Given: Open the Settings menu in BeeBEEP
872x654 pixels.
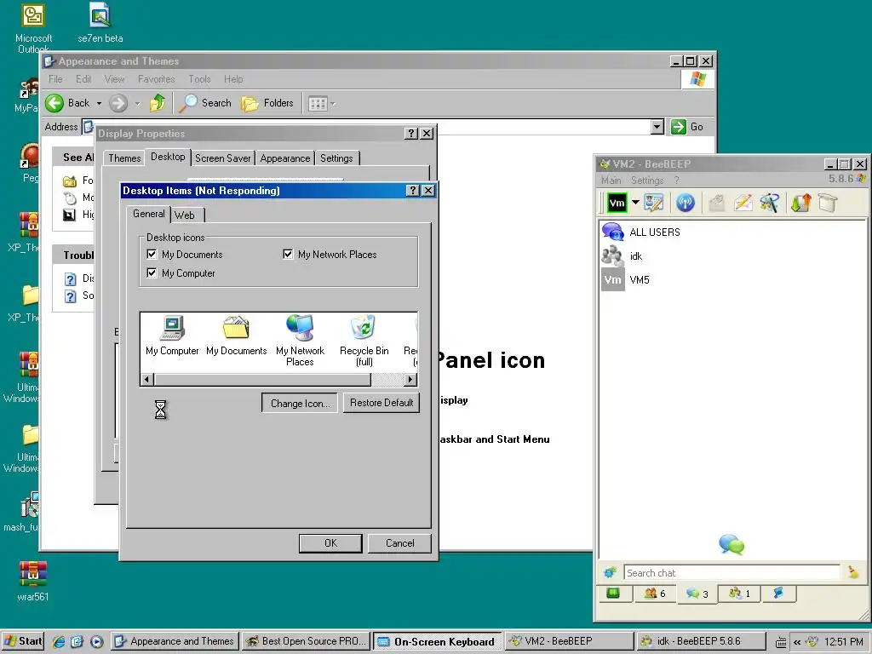Looking at the screenshot, I should [647, 181].
